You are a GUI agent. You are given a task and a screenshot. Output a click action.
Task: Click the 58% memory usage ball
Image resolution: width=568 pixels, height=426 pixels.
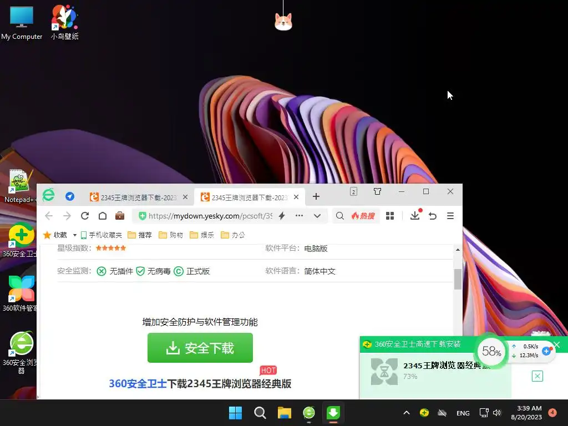pos(491,351)
